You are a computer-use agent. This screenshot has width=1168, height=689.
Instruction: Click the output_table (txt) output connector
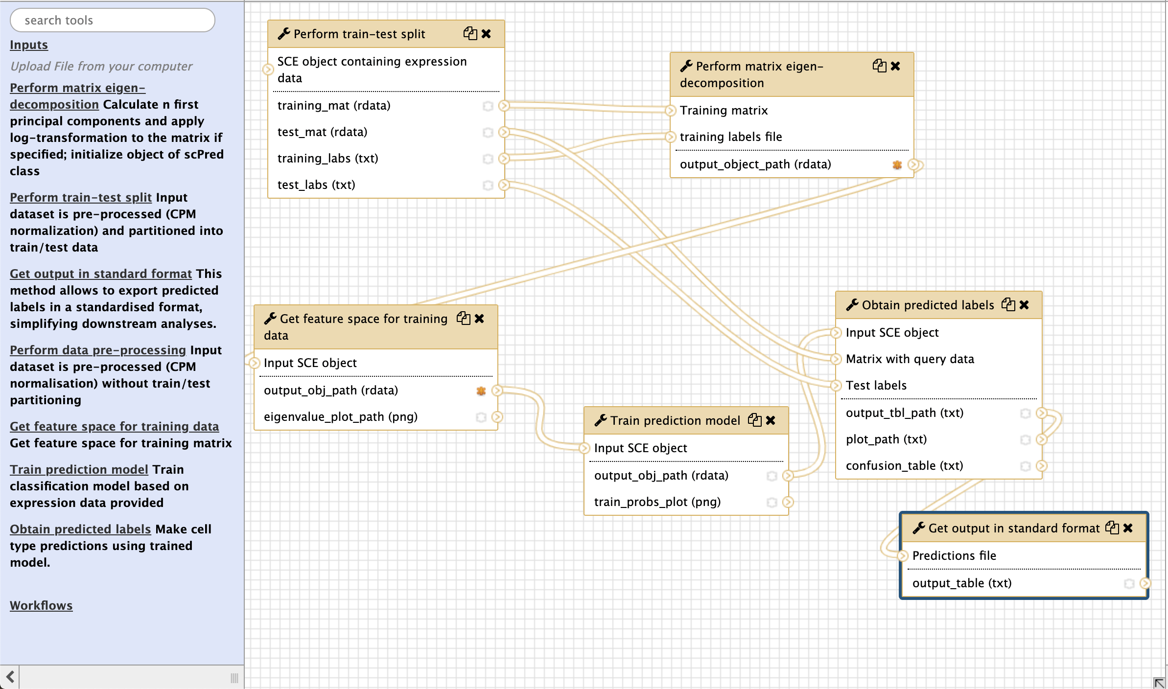[x=1145, y=583]
